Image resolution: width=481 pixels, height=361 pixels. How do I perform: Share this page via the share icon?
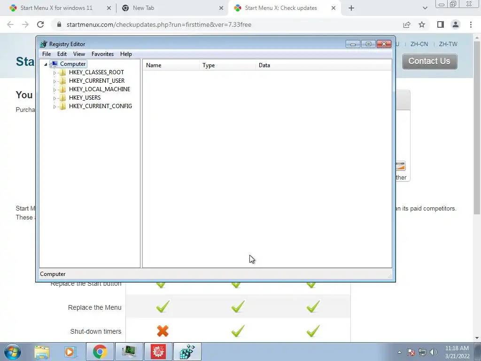(407, 24)
